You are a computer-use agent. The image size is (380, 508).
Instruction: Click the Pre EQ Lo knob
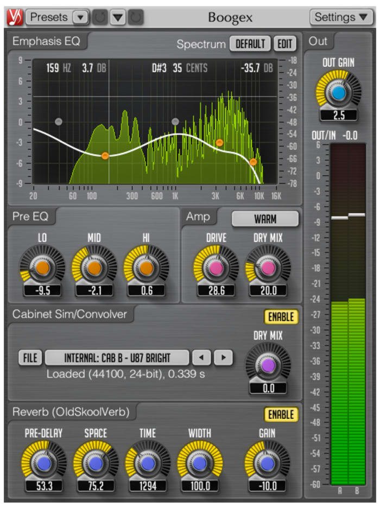point(42,268)
